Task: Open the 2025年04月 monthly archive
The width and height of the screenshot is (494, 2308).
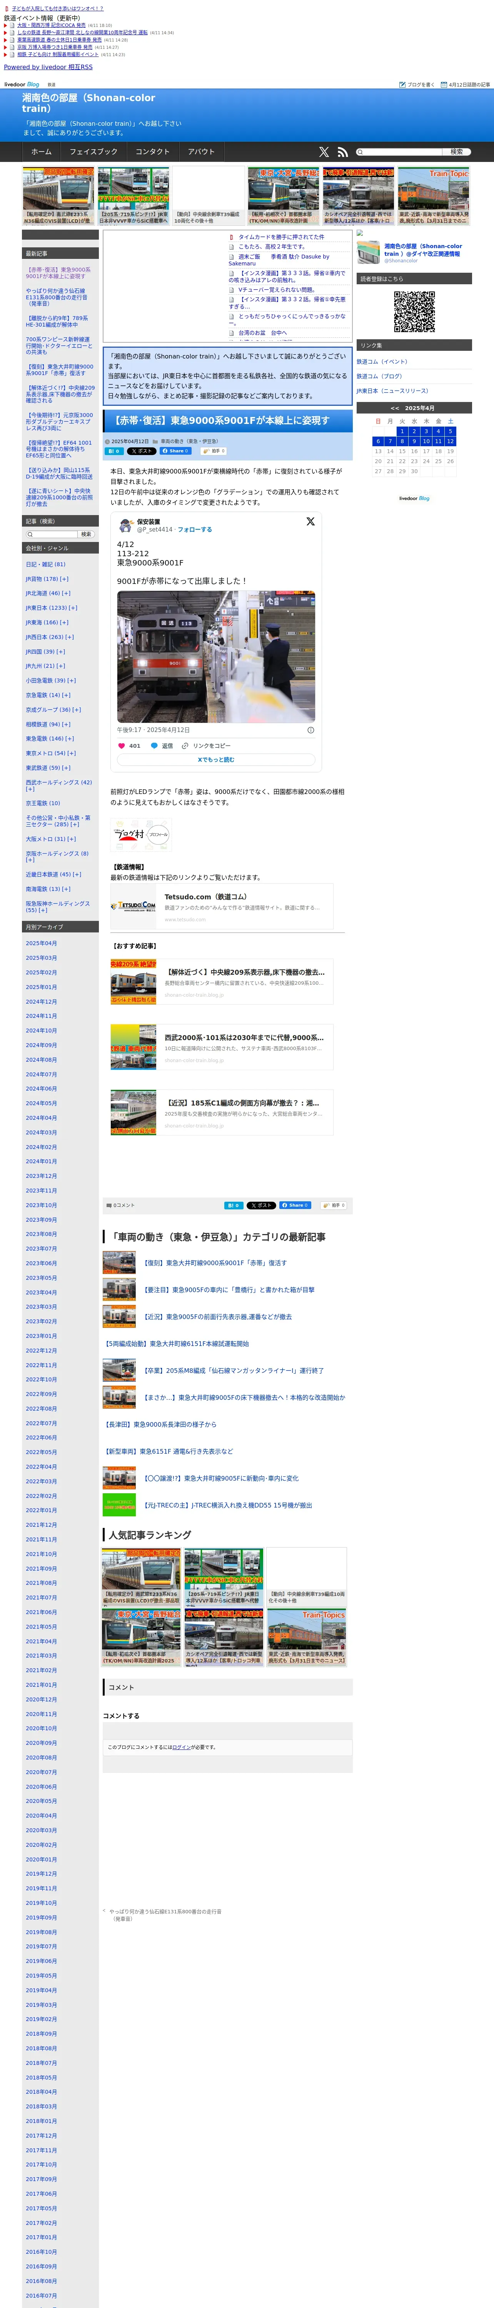Action: click(x=41, y=944)
